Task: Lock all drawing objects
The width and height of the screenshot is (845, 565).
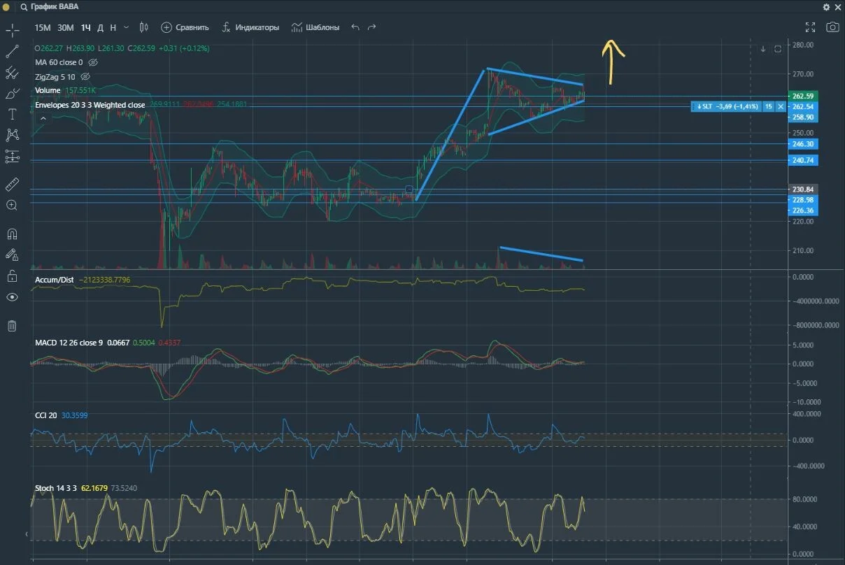Action: coord(12,276)
